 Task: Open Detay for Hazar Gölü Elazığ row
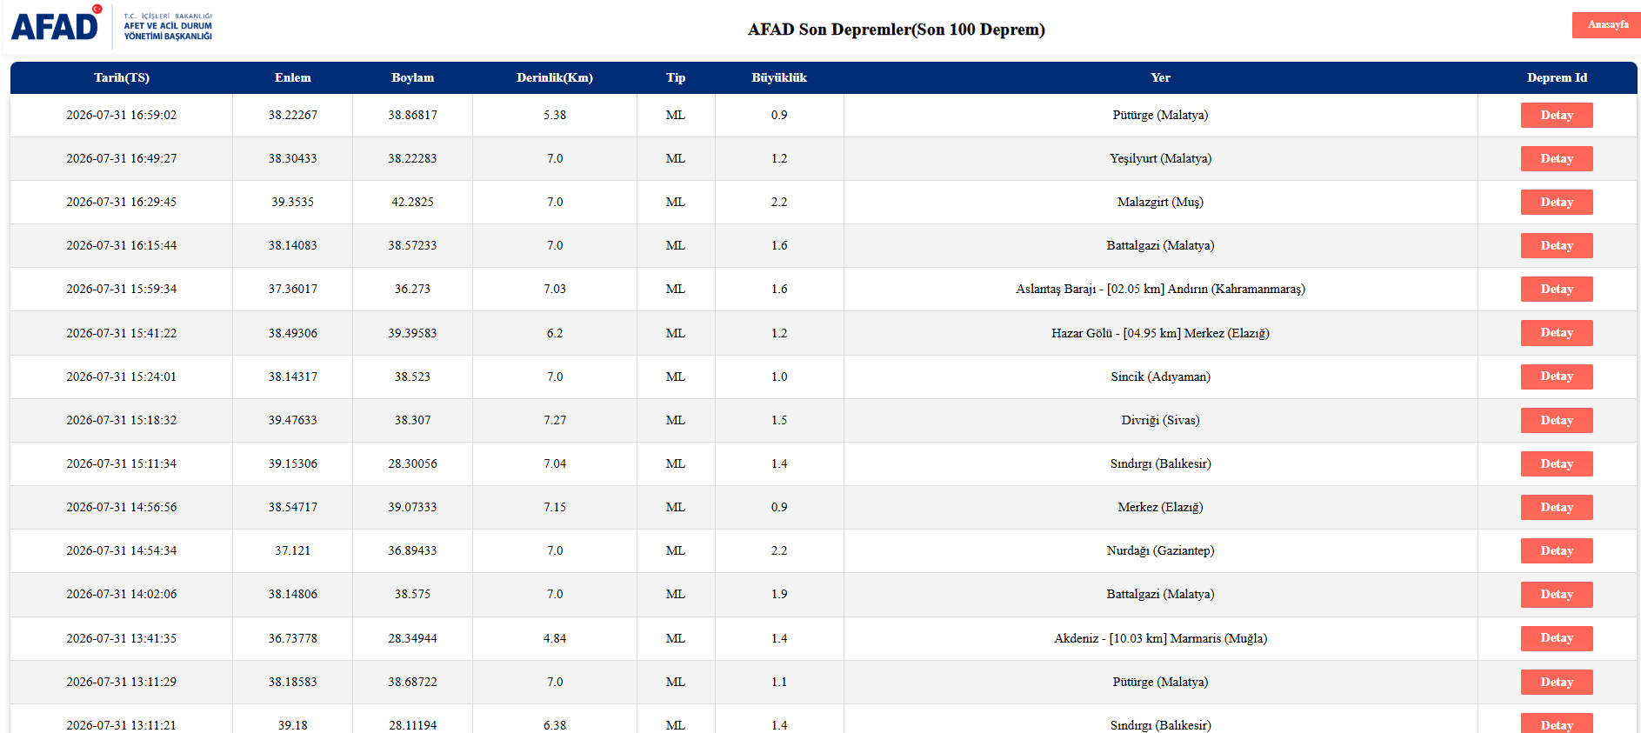pos(1557,333)
